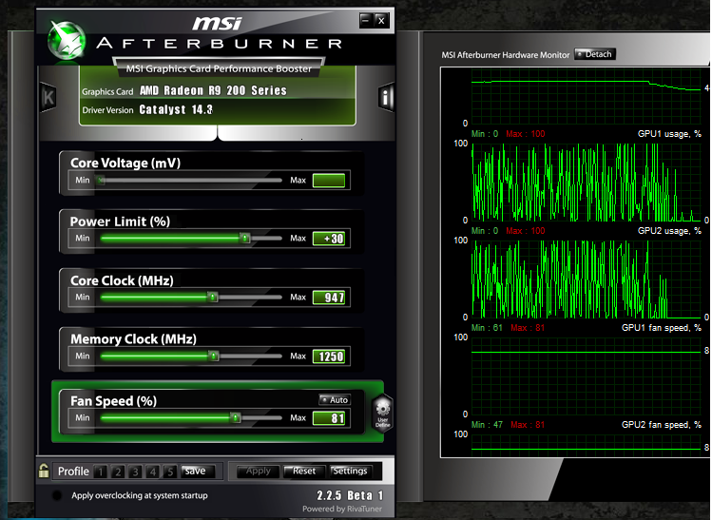Image resolution: width=712 pixels, height=520 pixels.
Task: Click the Min : 61 fan speed text
Action: point(487,327)
